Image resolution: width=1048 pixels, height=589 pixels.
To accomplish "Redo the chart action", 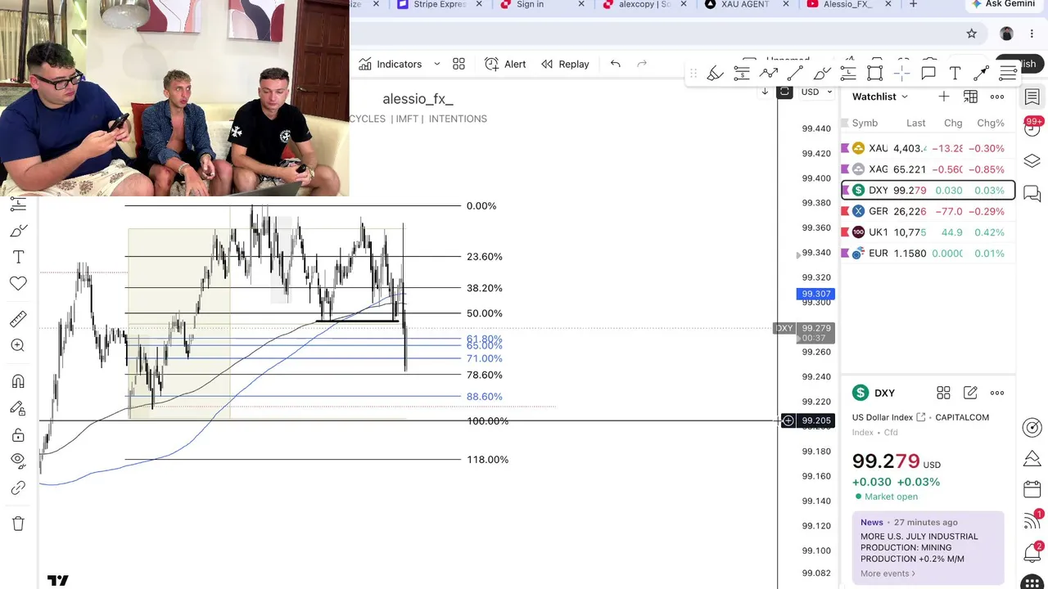I will tap(642, 64).
